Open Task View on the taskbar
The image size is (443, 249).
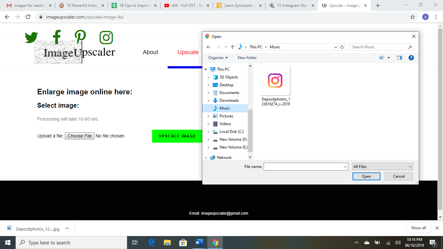135,243
